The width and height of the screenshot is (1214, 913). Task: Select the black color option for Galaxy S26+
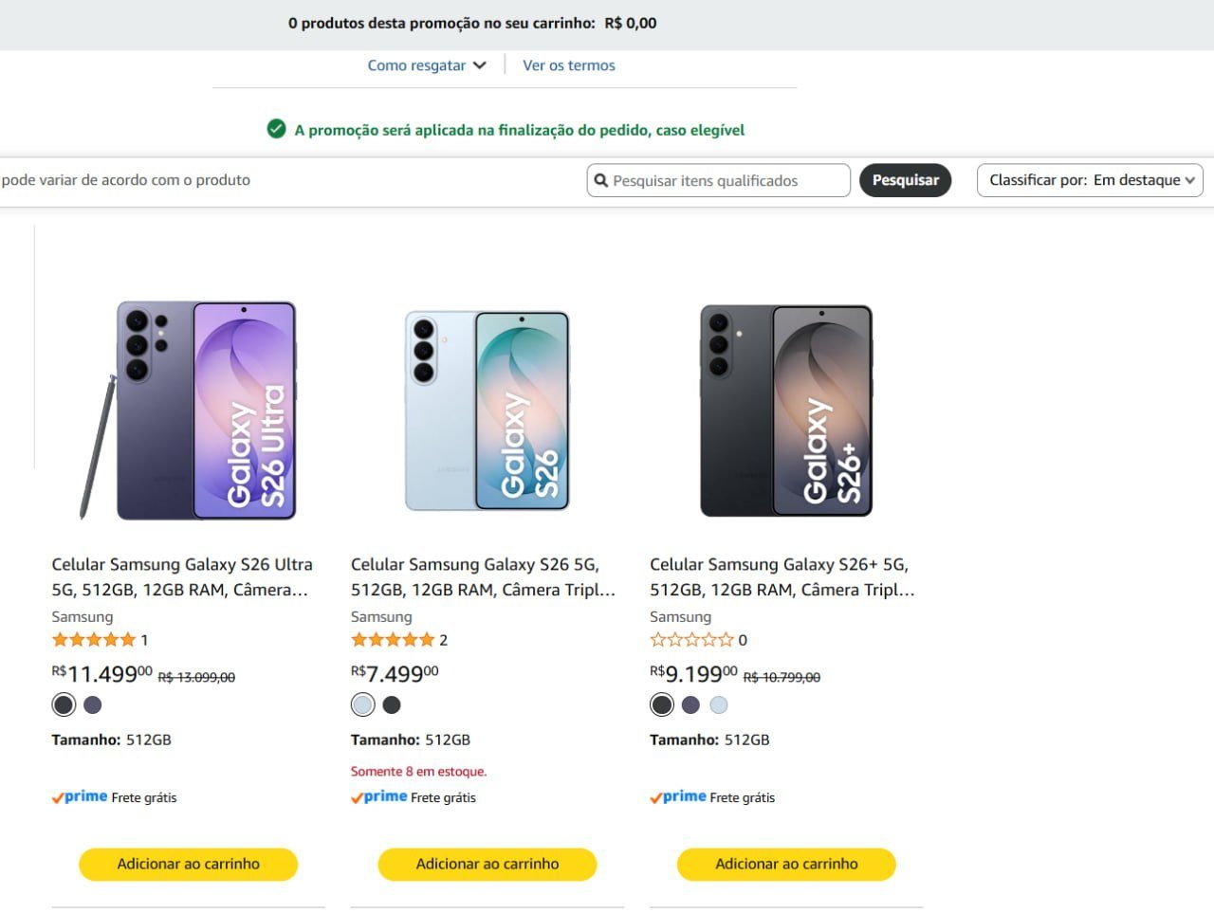coord(661,704)
